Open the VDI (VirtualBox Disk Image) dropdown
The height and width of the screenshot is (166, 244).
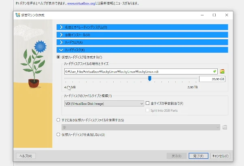click(104, 104)
